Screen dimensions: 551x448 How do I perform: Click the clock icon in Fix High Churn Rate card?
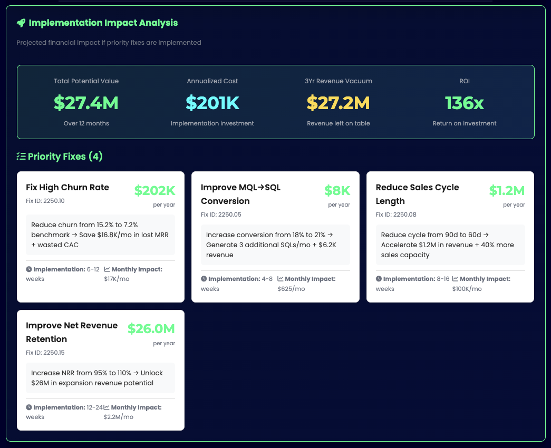[28, 269]
